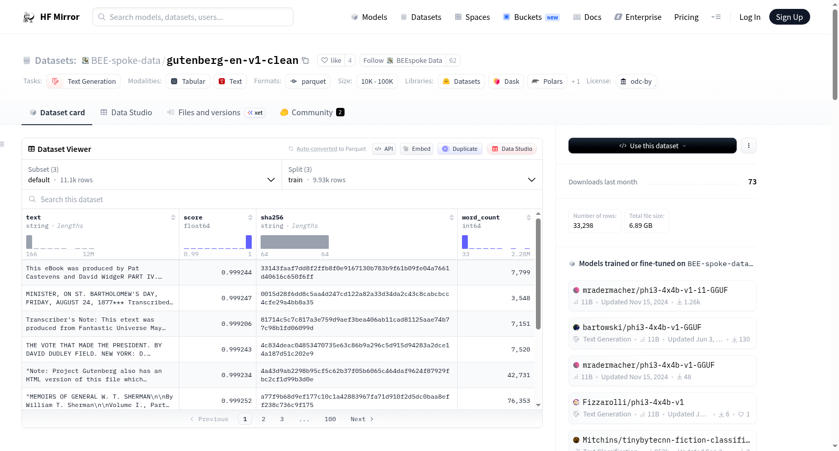
Task: Click the Tabular modality icon
Action: [174, 81]
